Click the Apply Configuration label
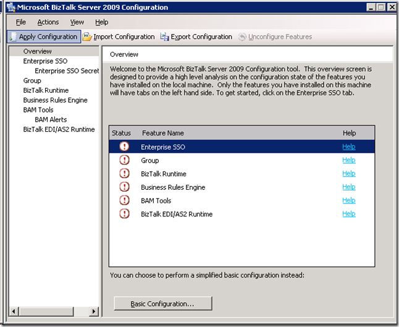This screenshot has width=399, height=327. point(48,36)
